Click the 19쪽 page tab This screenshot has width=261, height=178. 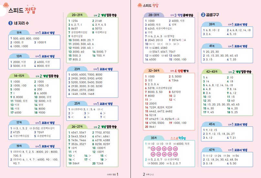tap(19, 146)
